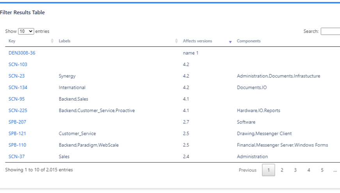Click the Previous pagination button
340x193 pixels.
coord(247,170)
